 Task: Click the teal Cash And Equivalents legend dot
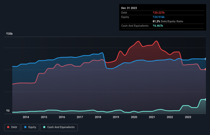click(44, 127)
